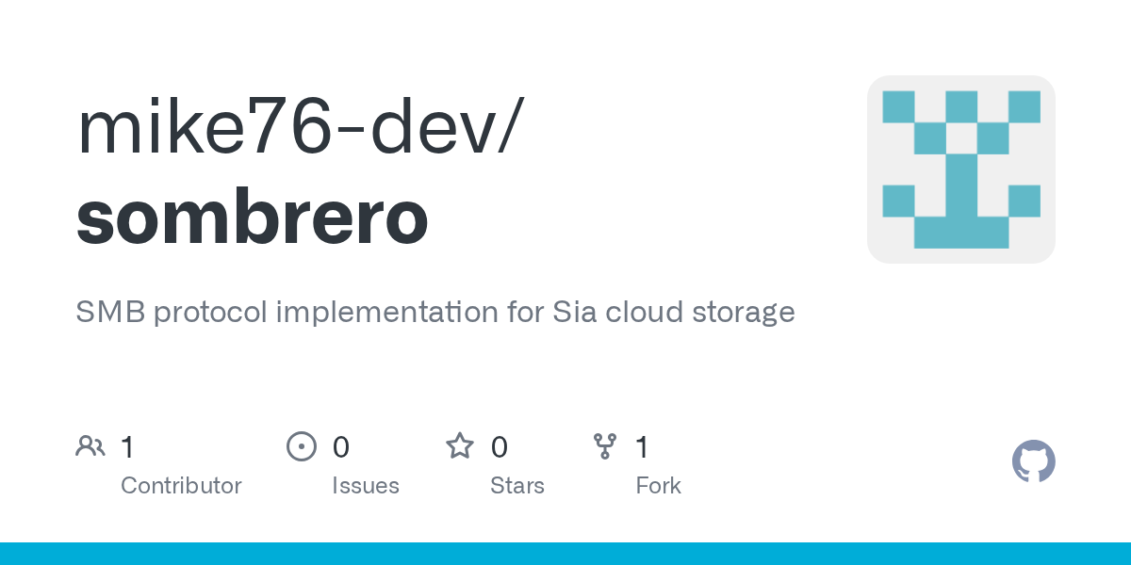Click the issues count 0
1131x565 pixels.
pos(341,447)
